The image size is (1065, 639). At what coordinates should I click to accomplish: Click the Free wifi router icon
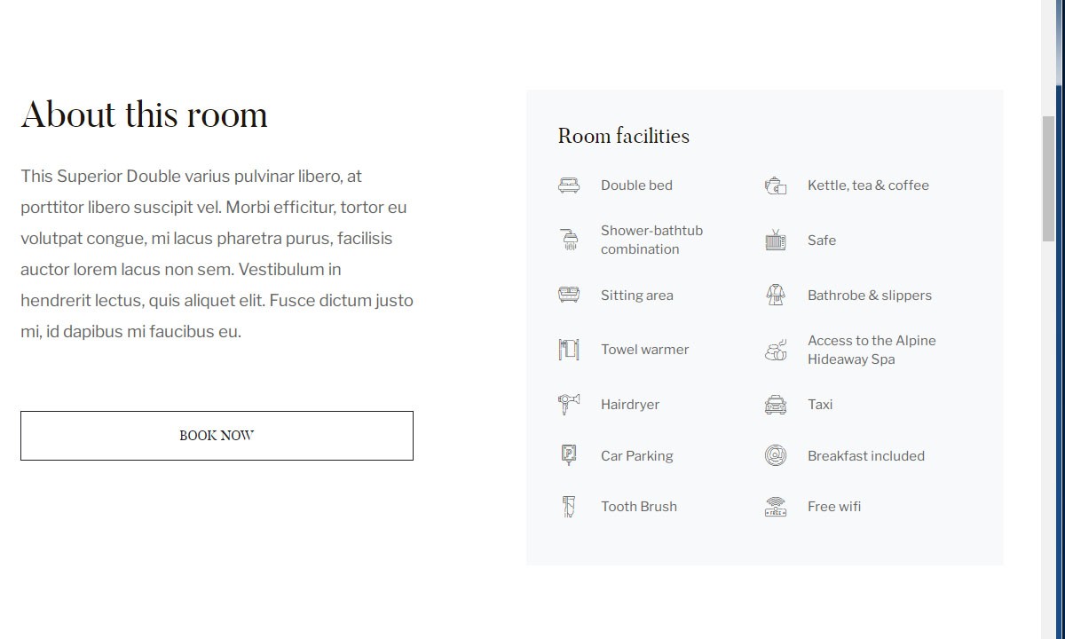point(776,507)
